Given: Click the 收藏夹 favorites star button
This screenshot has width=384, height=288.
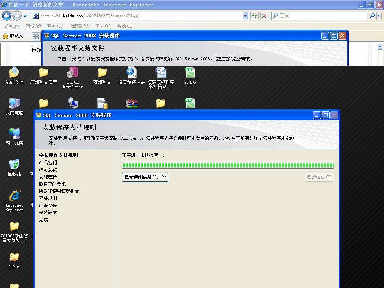Looking at the screenshot, I should click(x=13, y=36).
